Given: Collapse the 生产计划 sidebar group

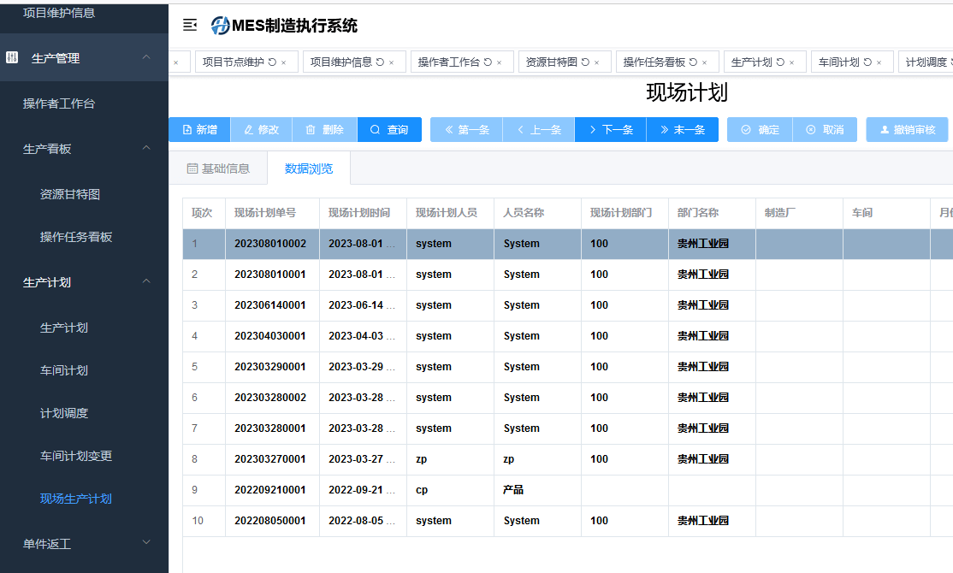Looking at the screenshot, I should click(146, 281).
